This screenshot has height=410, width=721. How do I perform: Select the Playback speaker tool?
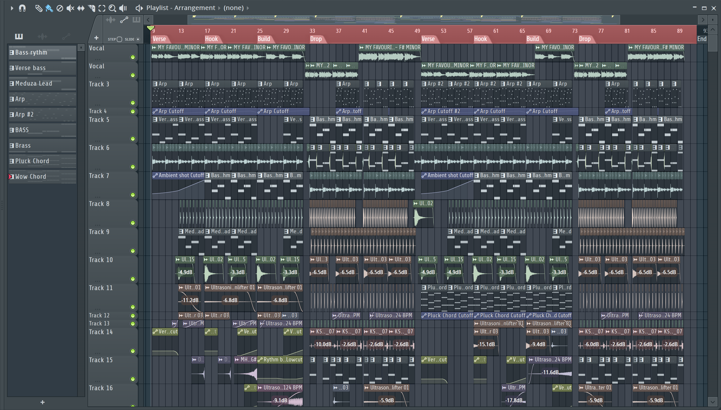pyautogui.click(x=123, y=8)
